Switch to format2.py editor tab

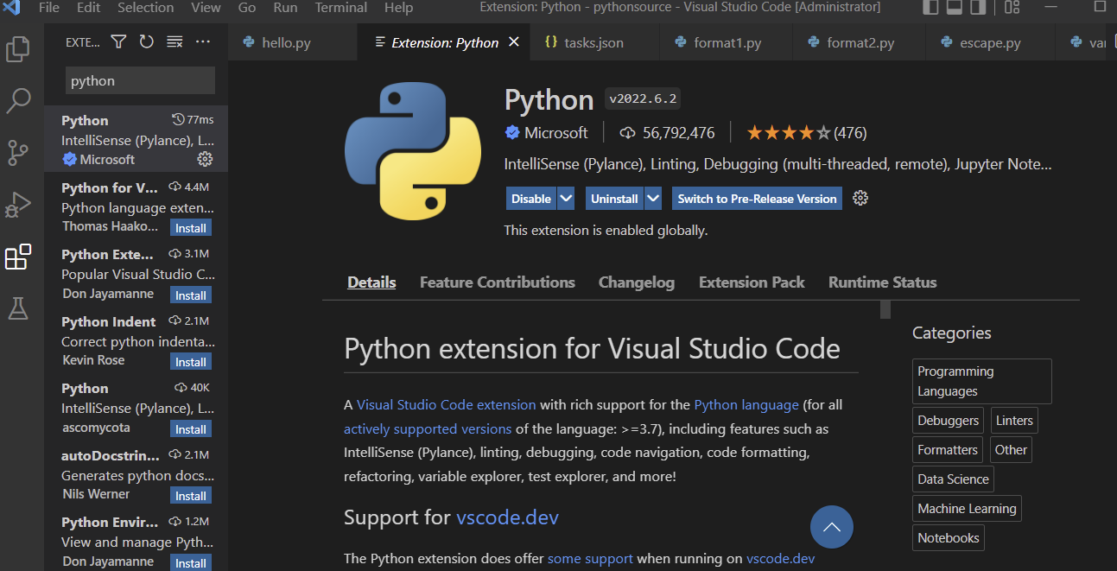pos(860,42)
